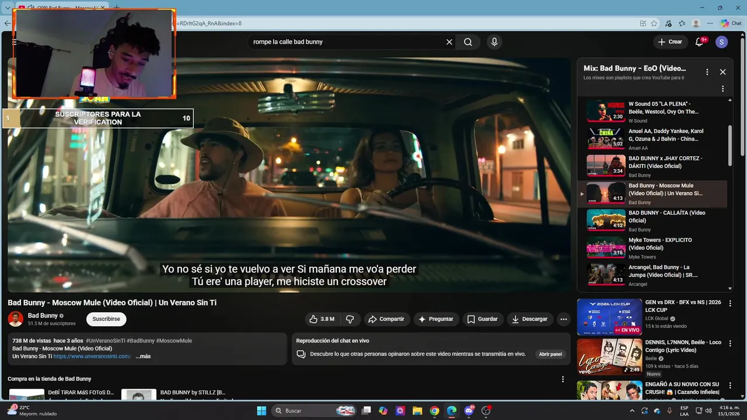Open Edge settings three-dots menu
The image size is (747, 420).
[x=709, y=23]
